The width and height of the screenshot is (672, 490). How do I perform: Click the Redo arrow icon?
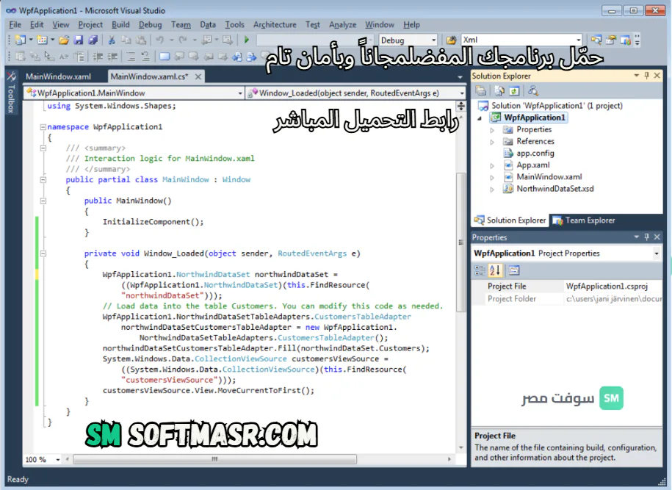[x=183, y=40]
